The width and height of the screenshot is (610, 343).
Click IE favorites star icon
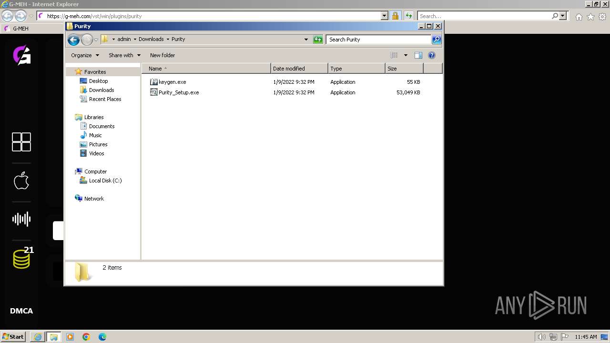(590, 17)
